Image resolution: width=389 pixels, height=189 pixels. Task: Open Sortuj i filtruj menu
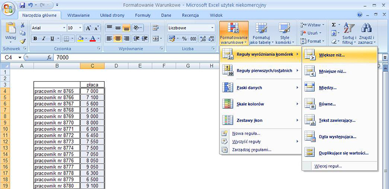click(349, 33)
